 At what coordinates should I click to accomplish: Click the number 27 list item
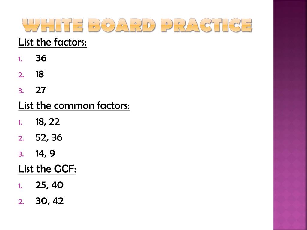[x=40, y=90]
